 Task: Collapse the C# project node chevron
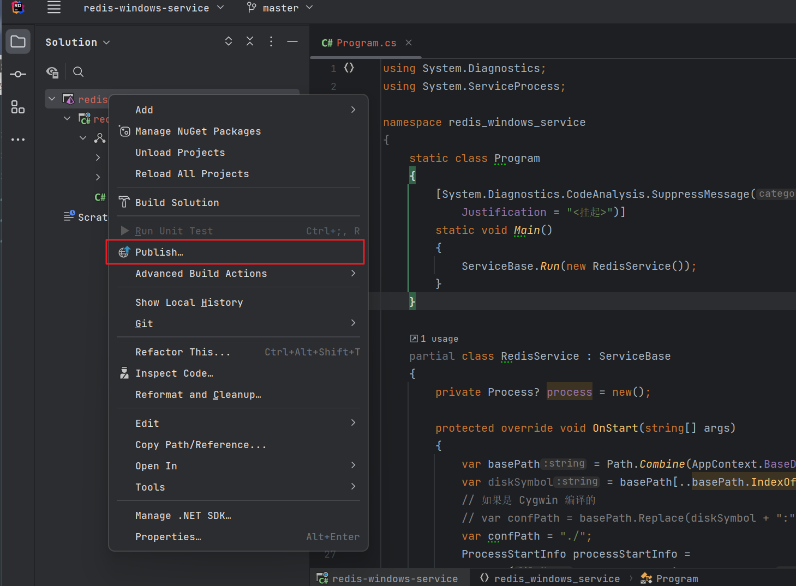67,118
